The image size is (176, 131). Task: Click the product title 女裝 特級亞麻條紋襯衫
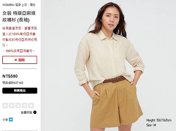point(19,17)
